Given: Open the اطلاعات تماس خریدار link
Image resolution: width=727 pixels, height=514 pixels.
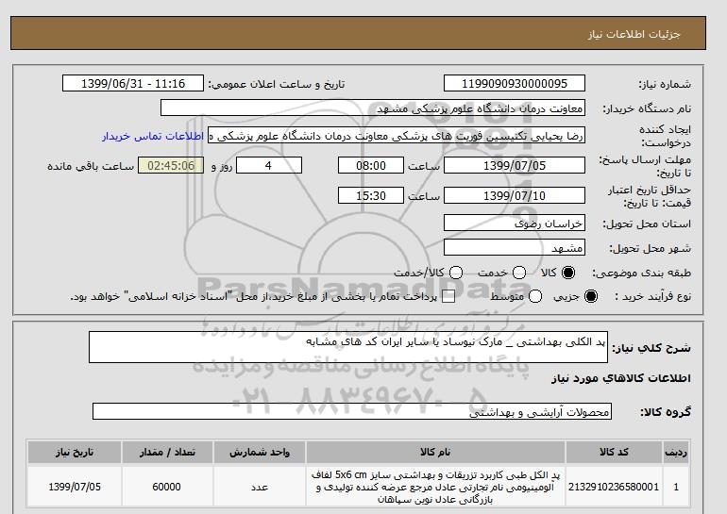Looking at the screenshot, I should [x=153, y=137].
